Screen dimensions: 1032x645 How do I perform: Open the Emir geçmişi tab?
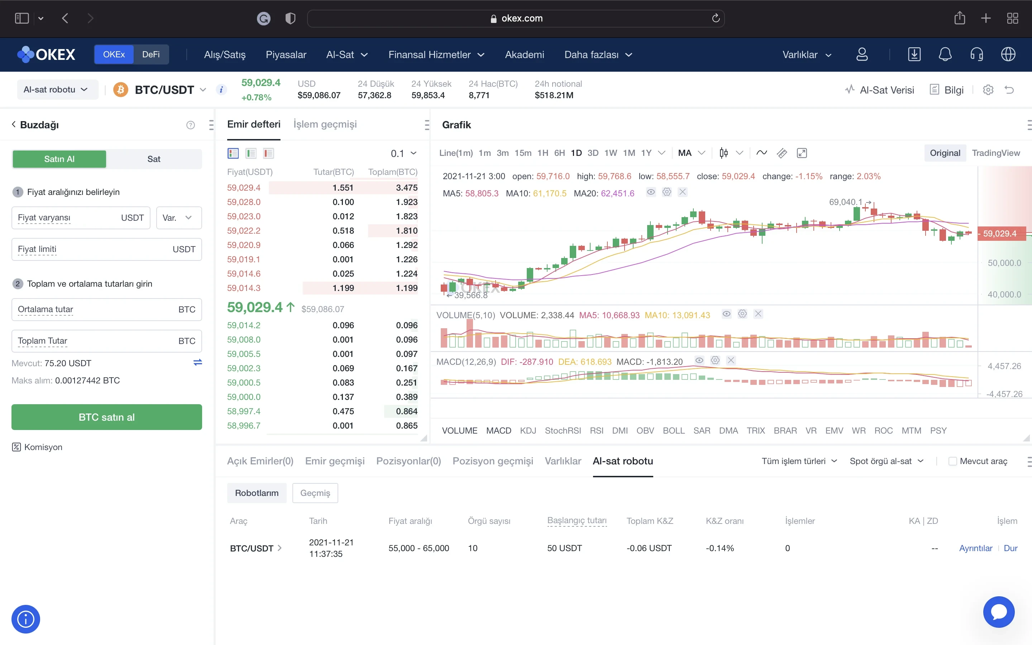(335, 461)
